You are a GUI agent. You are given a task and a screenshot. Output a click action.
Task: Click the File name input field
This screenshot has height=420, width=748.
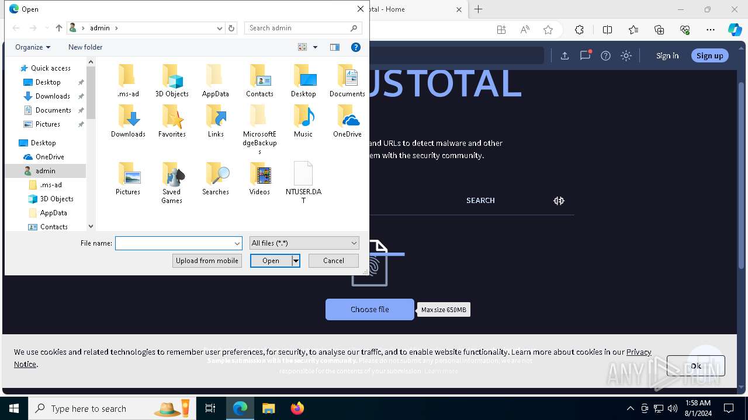point(174,243)
